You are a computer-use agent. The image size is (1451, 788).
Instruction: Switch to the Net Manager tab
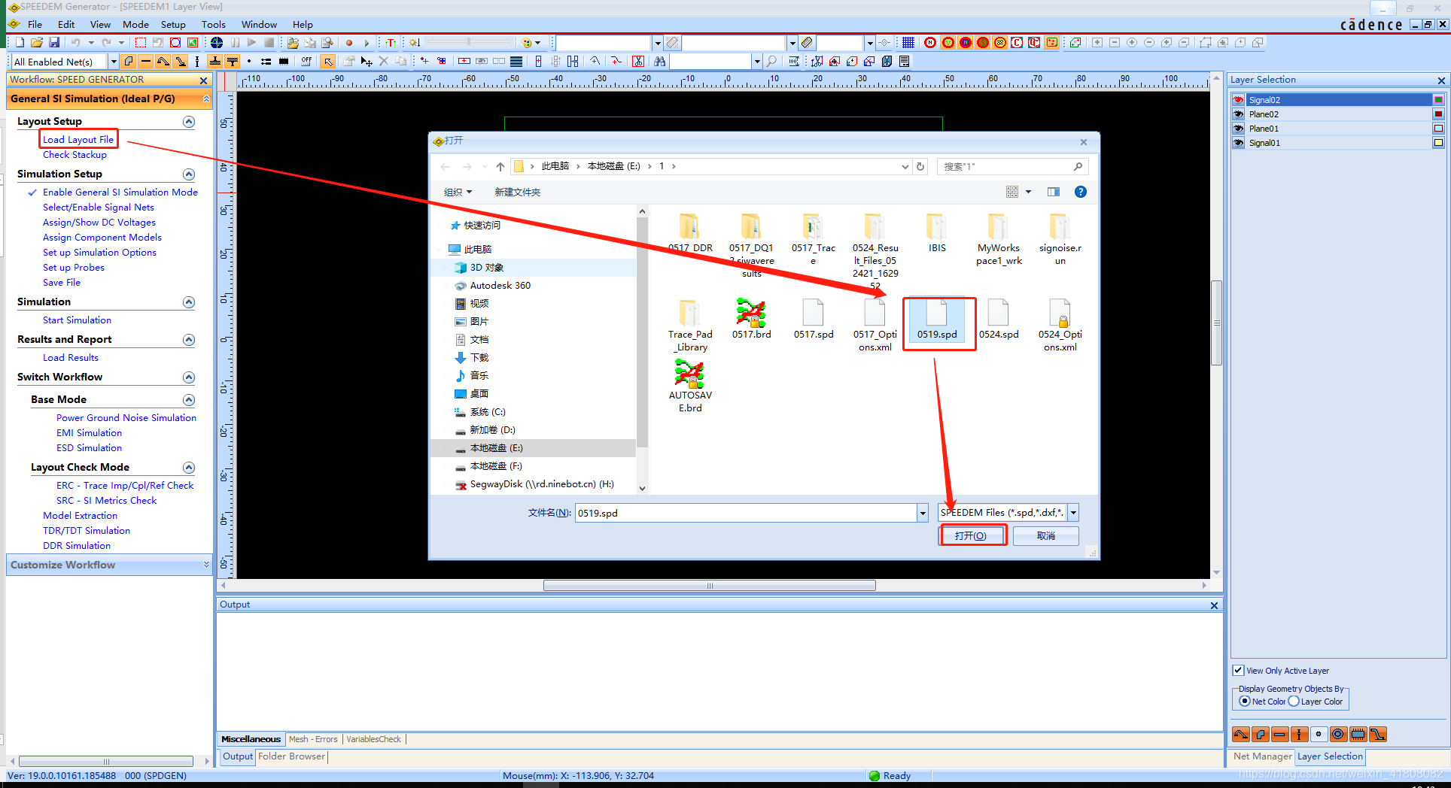pos(1262,756)
